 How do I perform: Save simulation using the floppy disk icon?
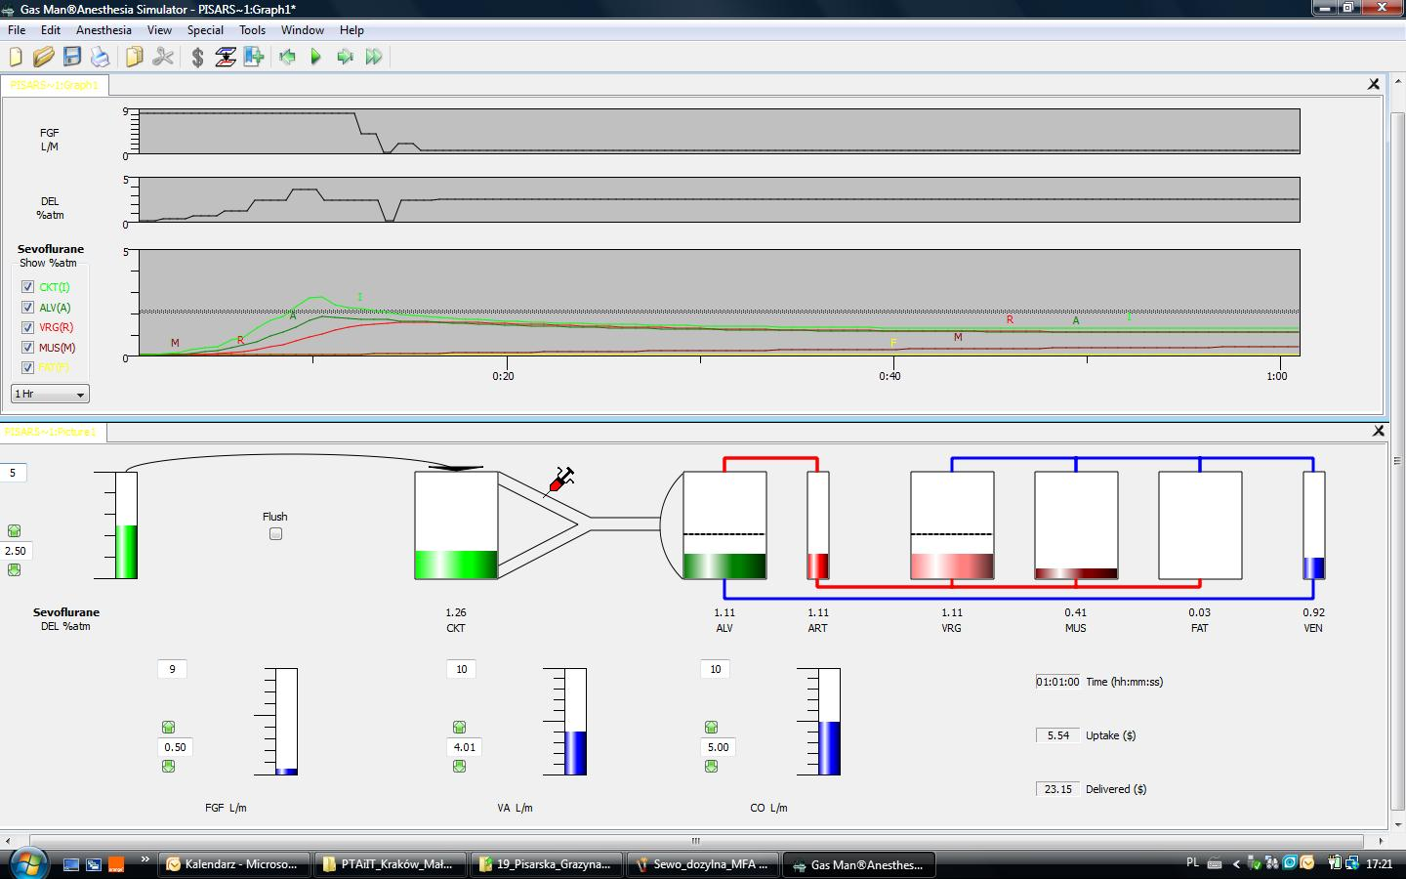point(72,58)
